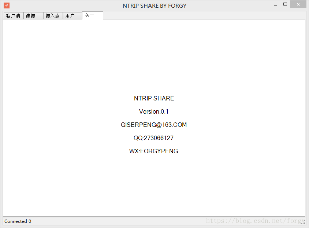Click the window resize grip in status bar
Screen dimensions: 309x228
[303, 223]
